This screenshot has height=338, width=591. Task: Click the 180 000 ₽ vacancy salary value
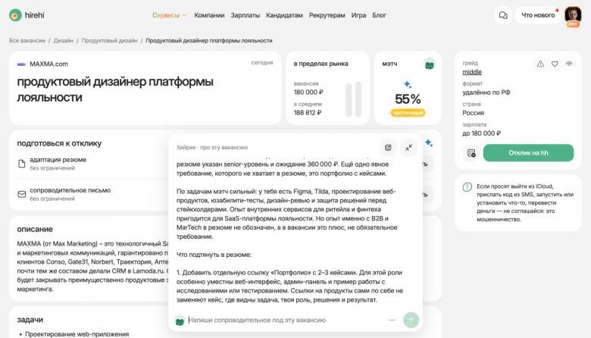point(308,92)
